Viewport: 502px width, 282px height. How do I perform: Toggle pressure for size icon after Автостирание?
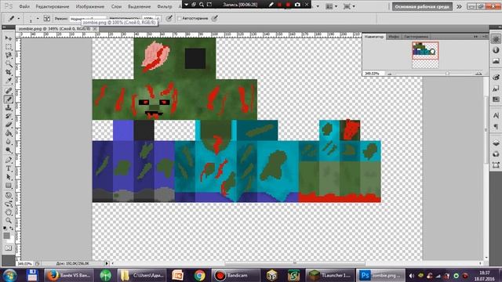[214, 19]
